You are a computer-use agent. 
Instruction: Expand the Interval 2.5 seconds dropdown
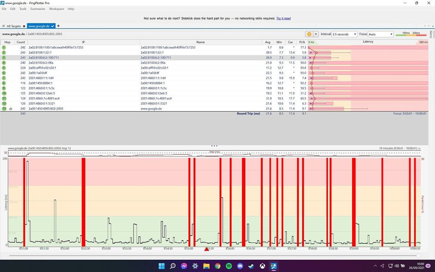click(x=344, y=34)
